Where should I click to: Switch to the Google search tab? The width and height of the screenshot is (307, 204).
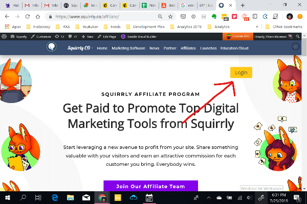[187, 6]
